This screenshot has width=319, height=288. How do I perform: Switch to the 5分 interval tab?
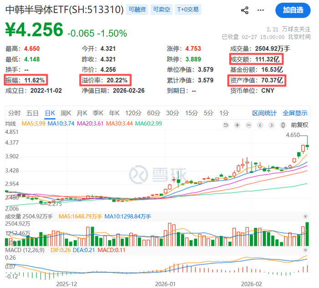(x=208, y=113)
